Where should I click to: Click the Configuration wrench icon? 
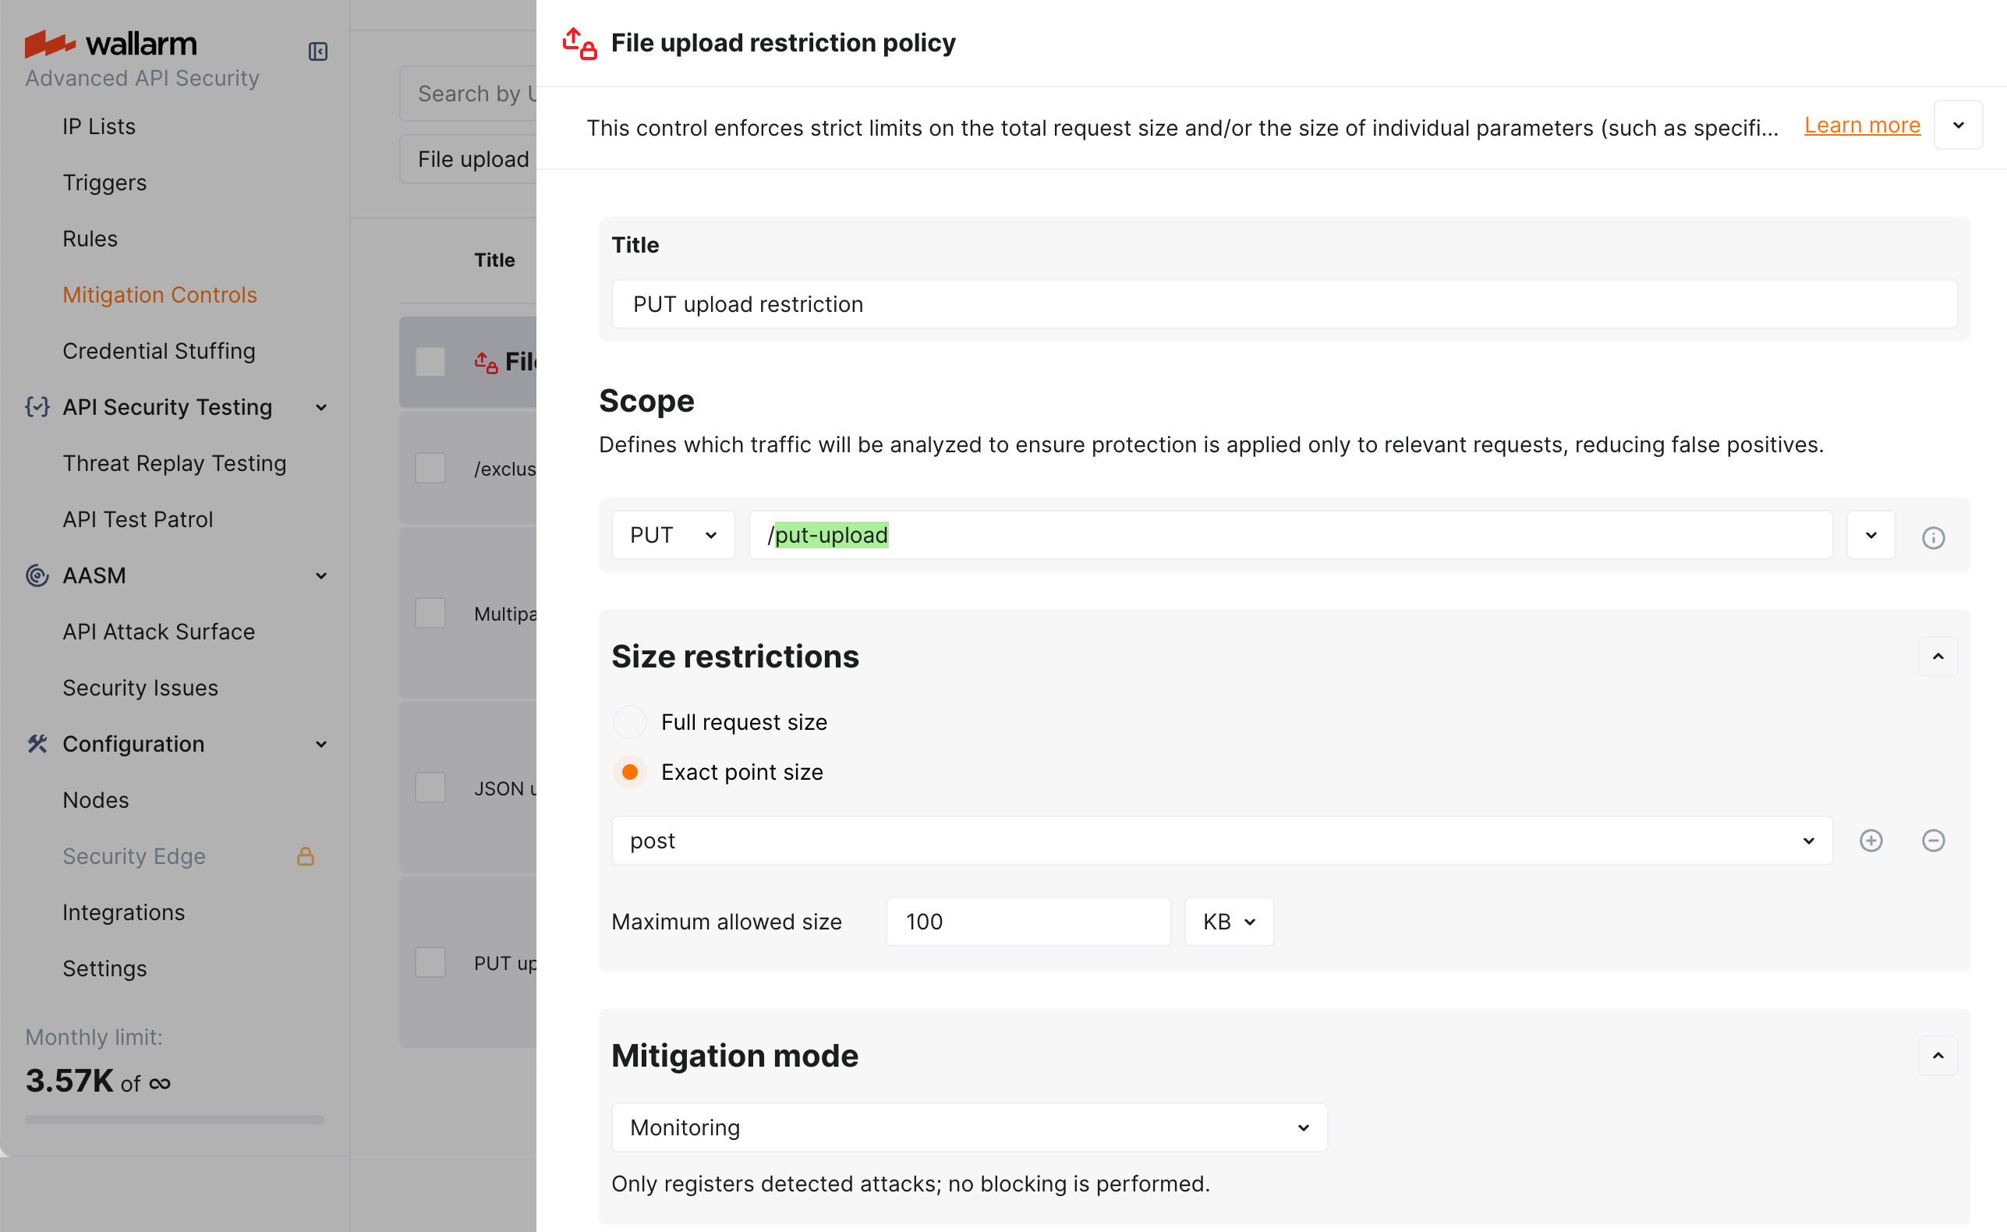click(x=37, y=743)
